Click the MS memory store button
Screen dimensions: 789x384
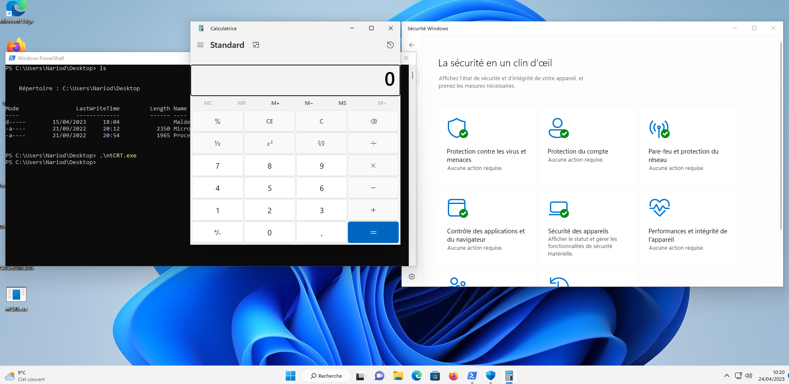[x=342, y=103]
